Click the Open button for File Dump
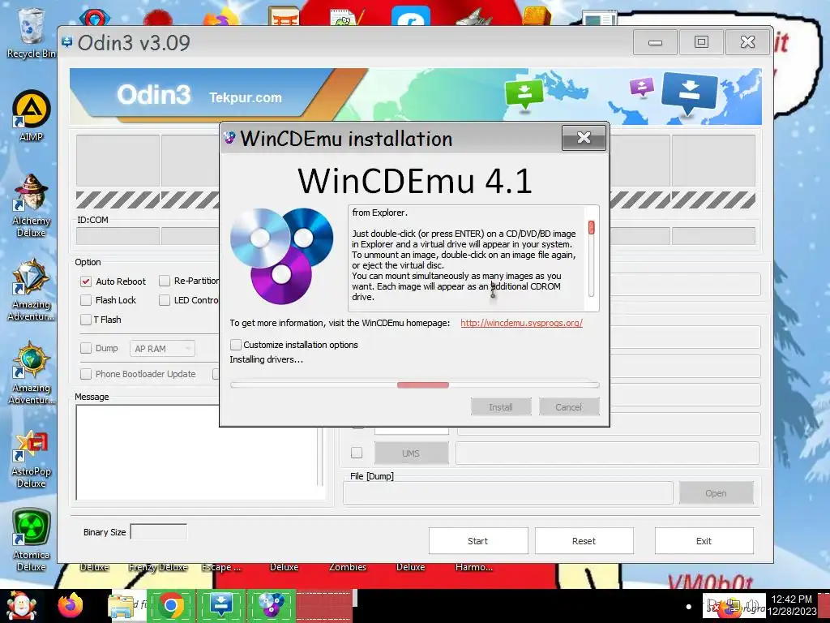 (x=716, y=493)
